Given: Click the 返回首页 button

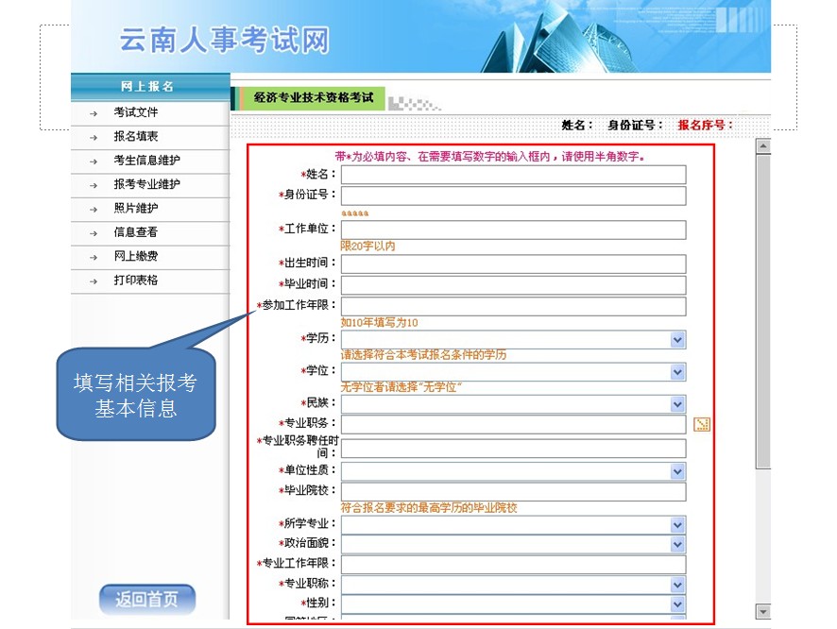Looking at the screenshot, I should point(146,599).
